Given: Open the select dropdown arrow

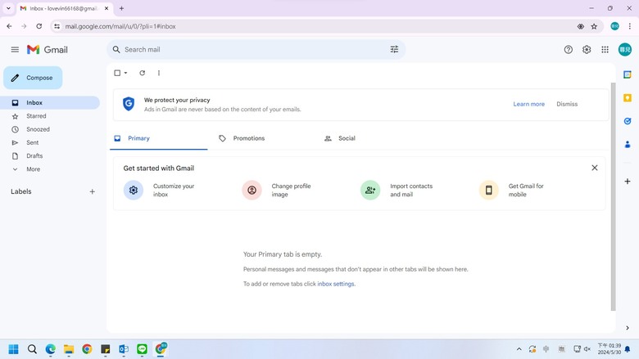Looking at the screenshot, I should [x=125, y=73].
